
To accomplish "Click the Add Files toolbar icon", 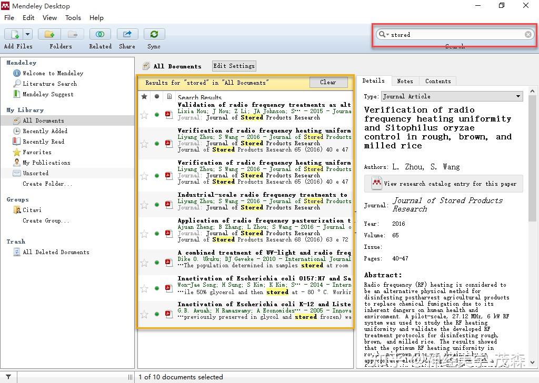I will point(14,35).
